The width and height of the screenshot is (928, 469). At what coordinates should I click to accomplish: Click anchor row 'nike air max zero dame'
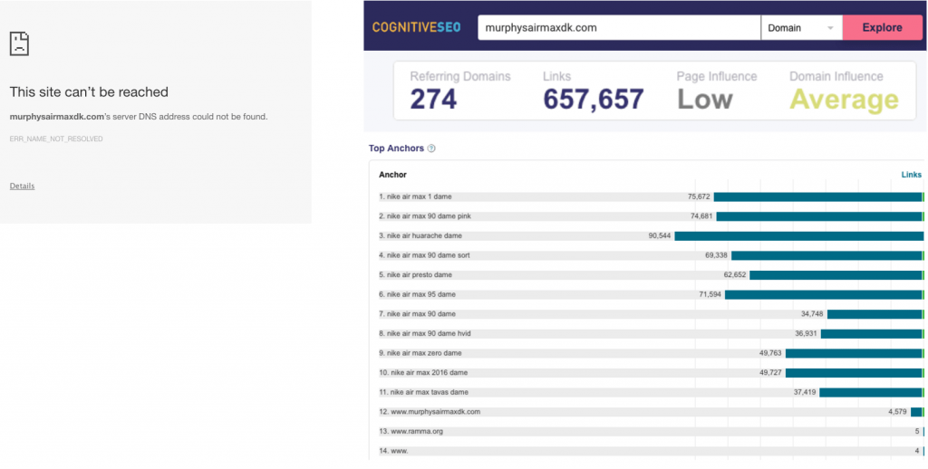point(651,353)
